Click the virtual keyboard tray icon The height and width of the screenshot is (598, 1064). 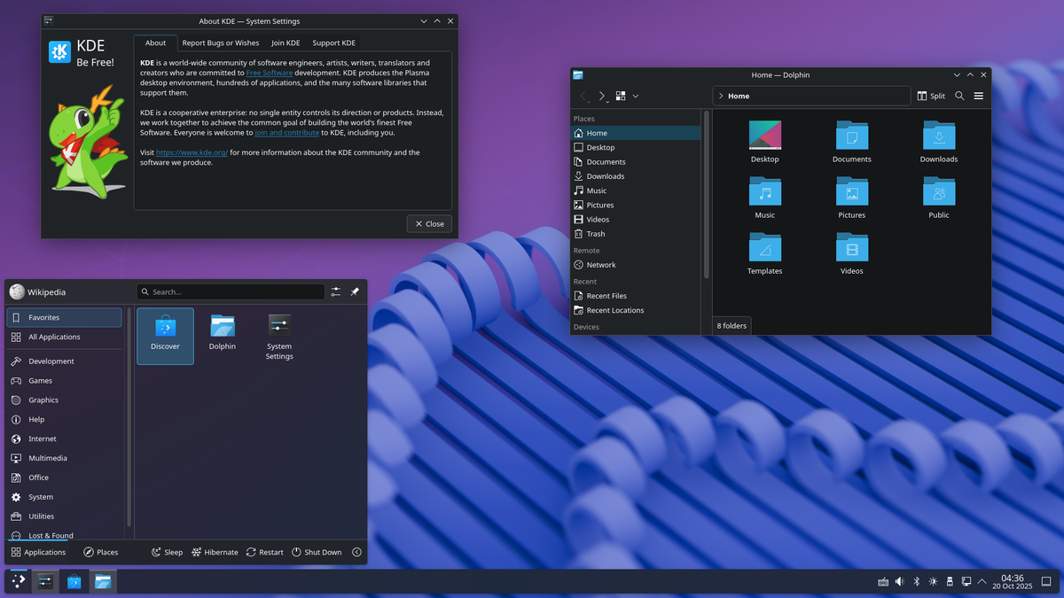(x=883, y=581)
